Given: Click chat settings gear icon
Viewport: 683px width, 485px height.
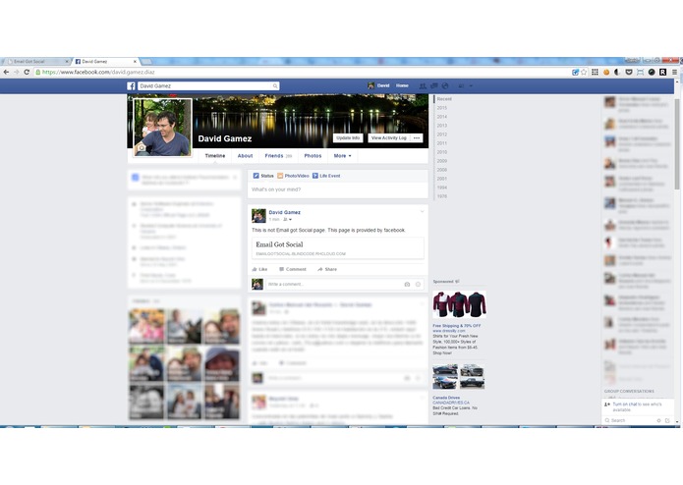Looking at the screenshot, I should [x=658, y=420].
